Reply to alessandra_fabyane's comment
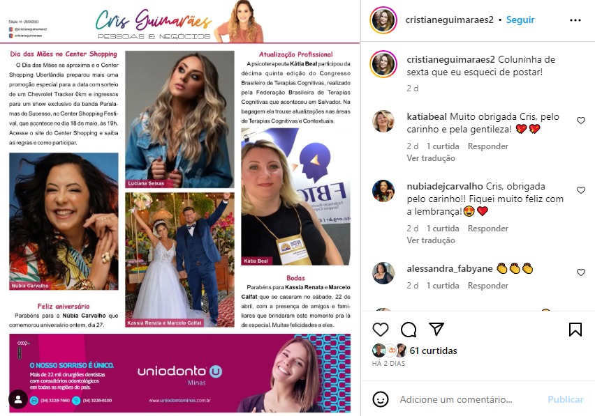The height and width of the screenshot is (416, 595). pos(487,286)
